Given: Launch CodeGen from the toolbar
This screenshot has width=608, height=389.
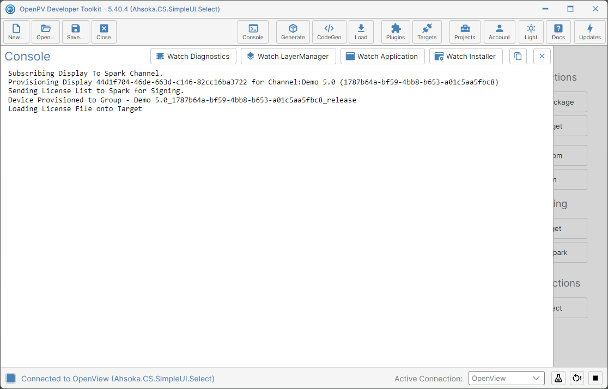Looking at the screenshot, I should (329, 32).
